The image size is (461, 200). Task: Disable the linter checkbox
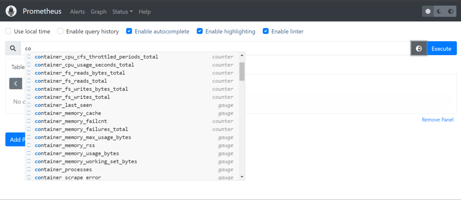[x=266, y=31]
